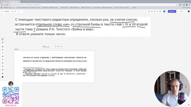Zoom in the board with plus

tap(186, 11)
